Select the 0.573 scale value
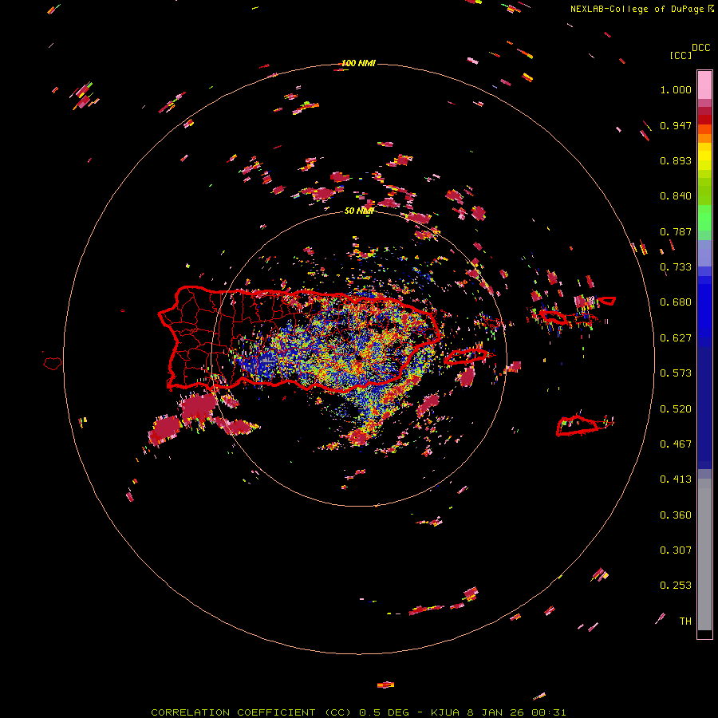 pos(676,373)
